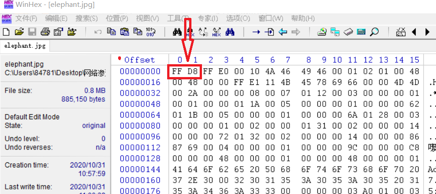Click the Clone Disk toolbar icon
The image size is (436, 194).
tap(335, 32)
